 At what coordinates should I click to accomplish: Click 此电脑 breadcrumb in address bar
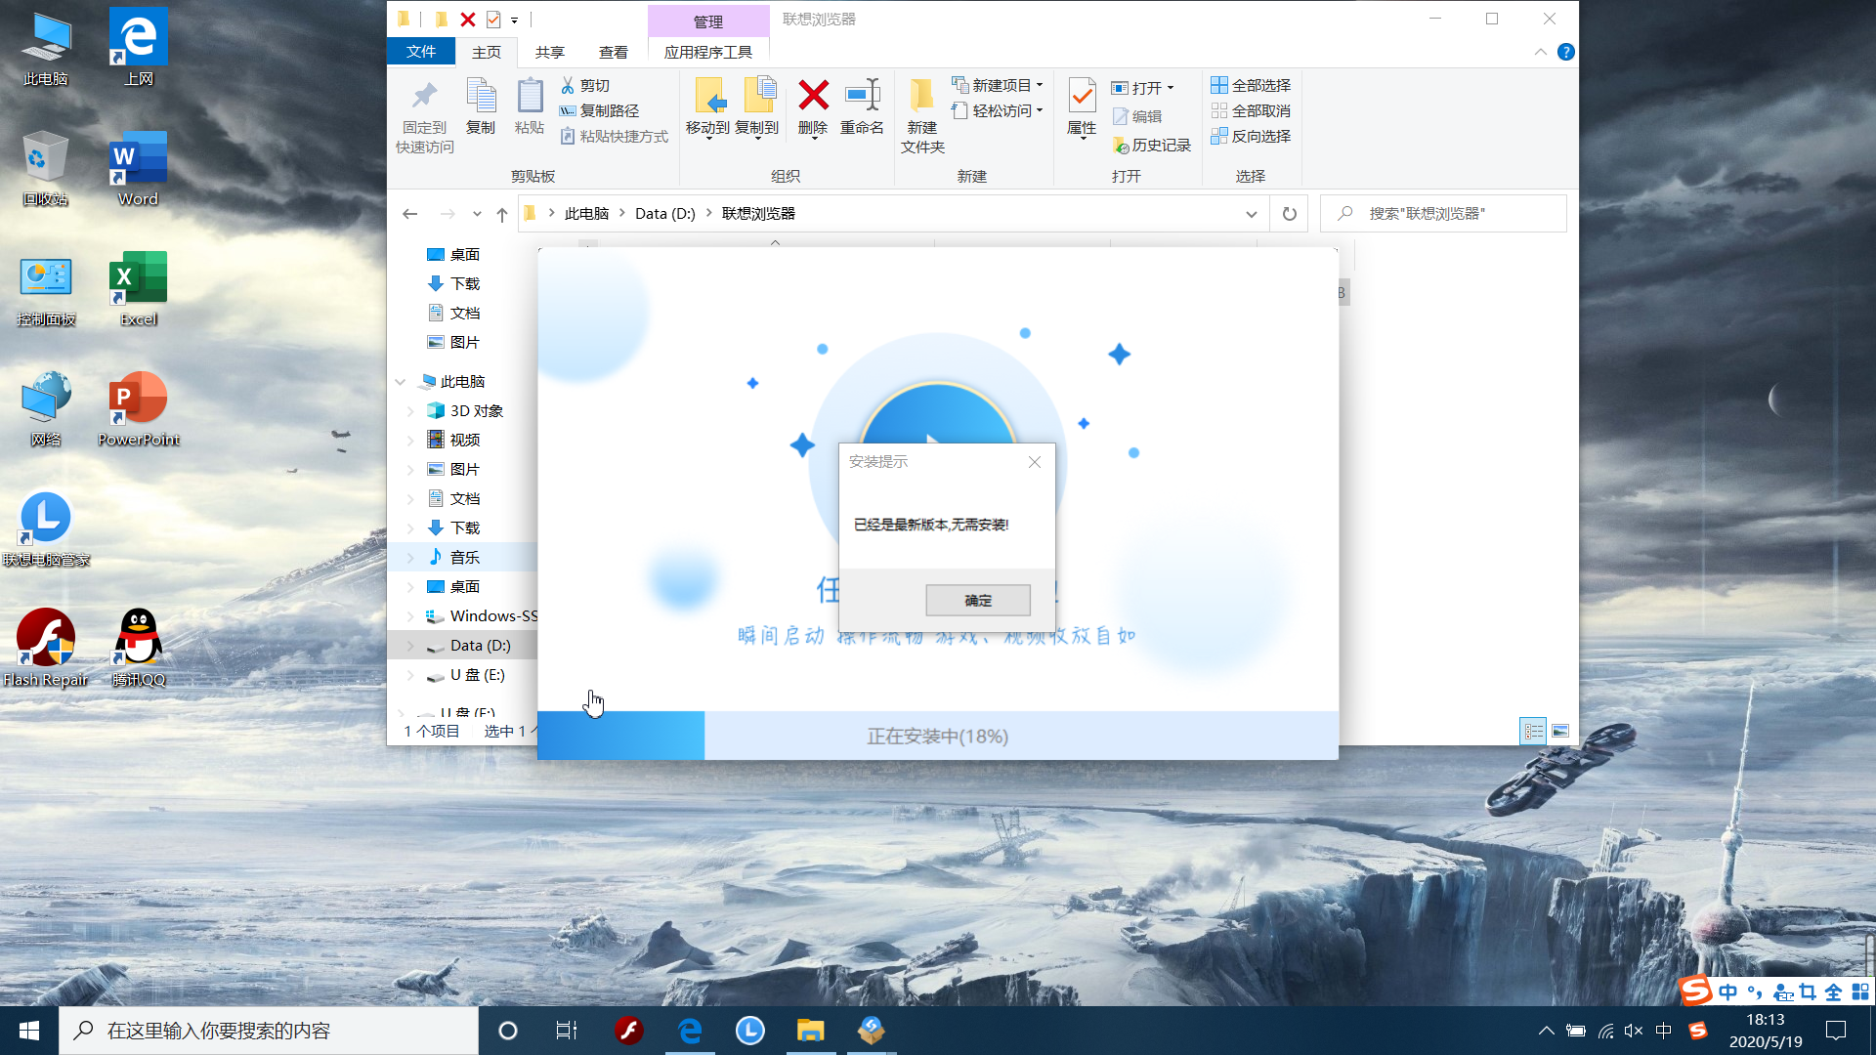(587, 214)
